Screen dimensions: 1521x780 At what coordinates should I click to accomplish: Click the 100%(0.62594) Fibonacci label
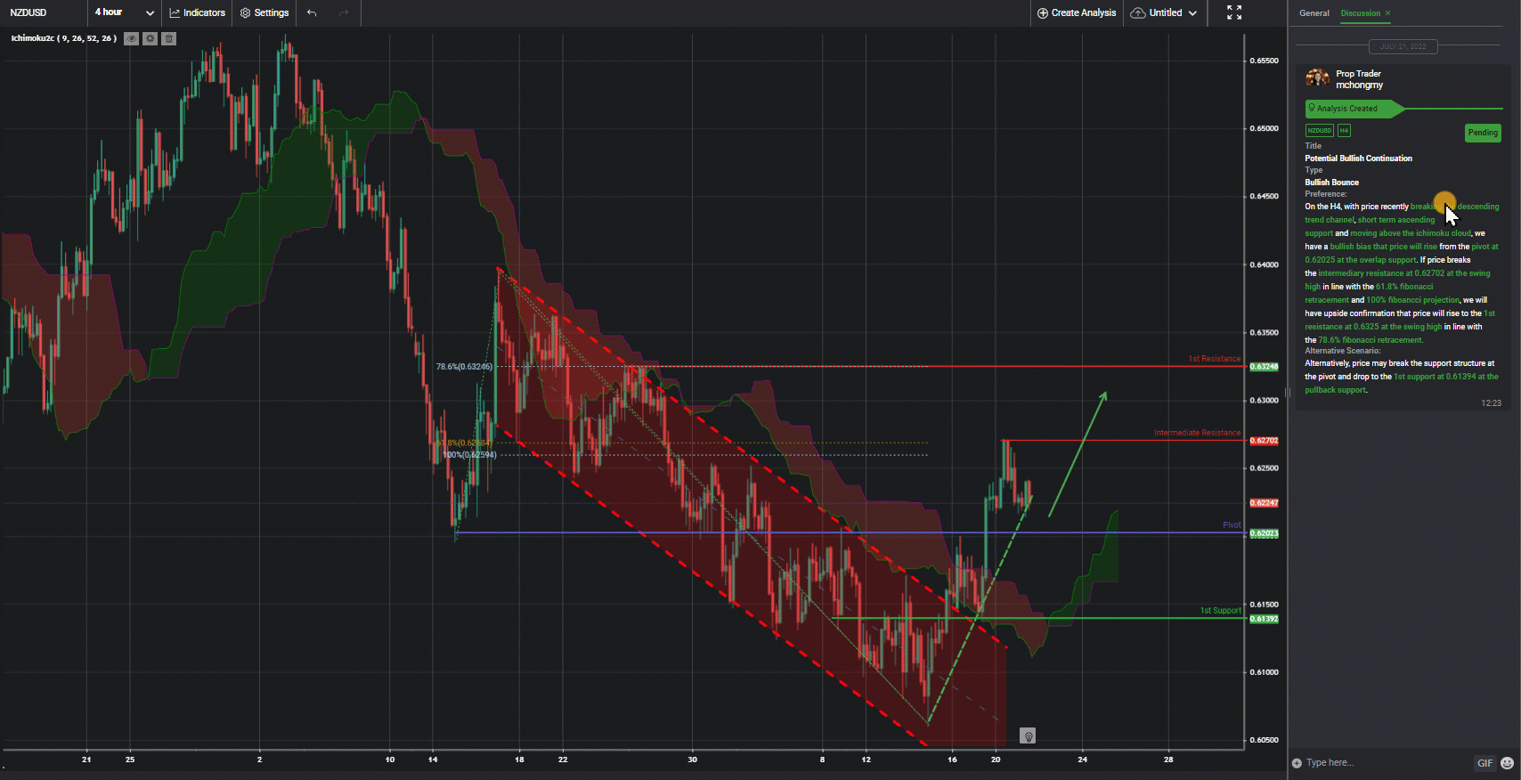[469, 455]
